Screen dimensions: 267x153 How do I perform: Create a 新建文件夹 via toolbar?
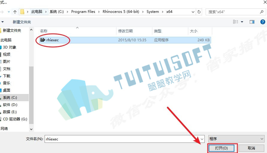[x=22, y=22]
